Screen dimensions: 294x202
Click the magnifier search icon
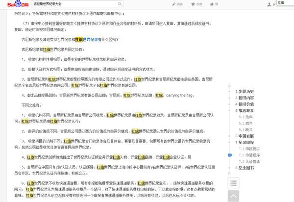tap(120, 4)
